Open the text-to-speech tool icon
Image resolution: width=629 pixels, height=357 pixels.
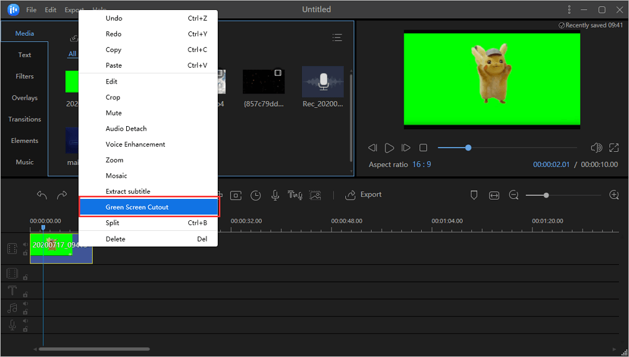pos(294,195)
